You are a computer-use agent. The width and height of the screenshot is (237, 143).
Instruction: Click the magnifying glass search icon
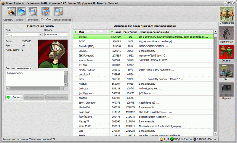point(59,12)
